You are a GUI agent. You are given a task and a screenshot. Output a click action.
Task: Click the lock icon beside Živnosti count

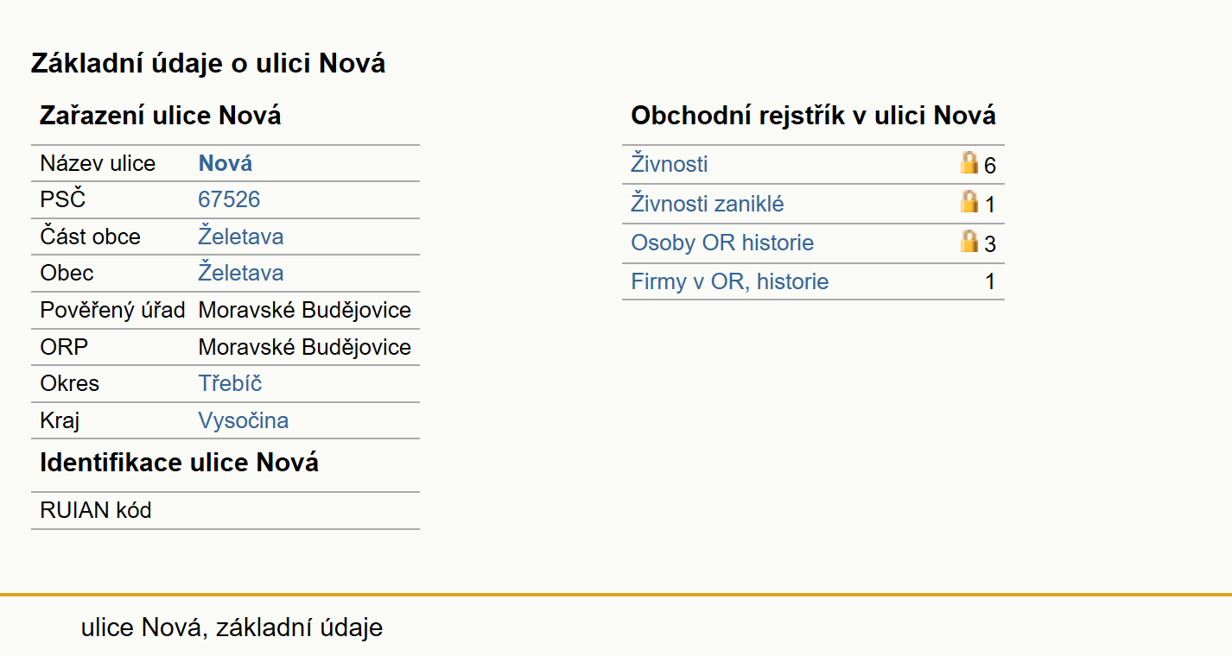click(969, 162)
